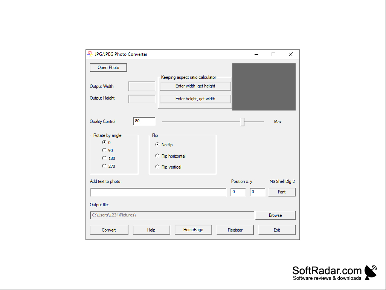386x290 pixels.
Task: Visit the HomePage button
Action: pos(193,230)
